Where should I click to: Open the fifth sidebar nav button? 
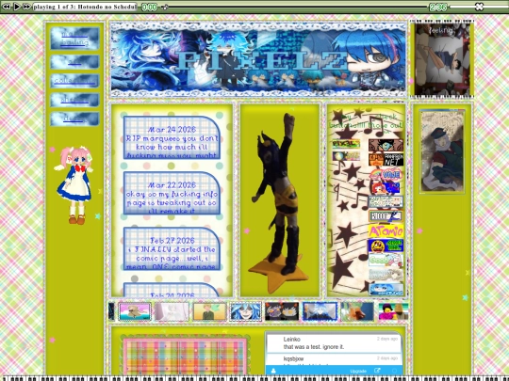(x=75, y=119)
